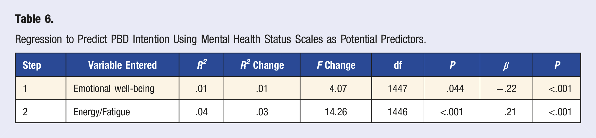Viewport: 596px width, 138px height.
Task: Click the Energy/Fatigue cell
Action: click(102, 112)
